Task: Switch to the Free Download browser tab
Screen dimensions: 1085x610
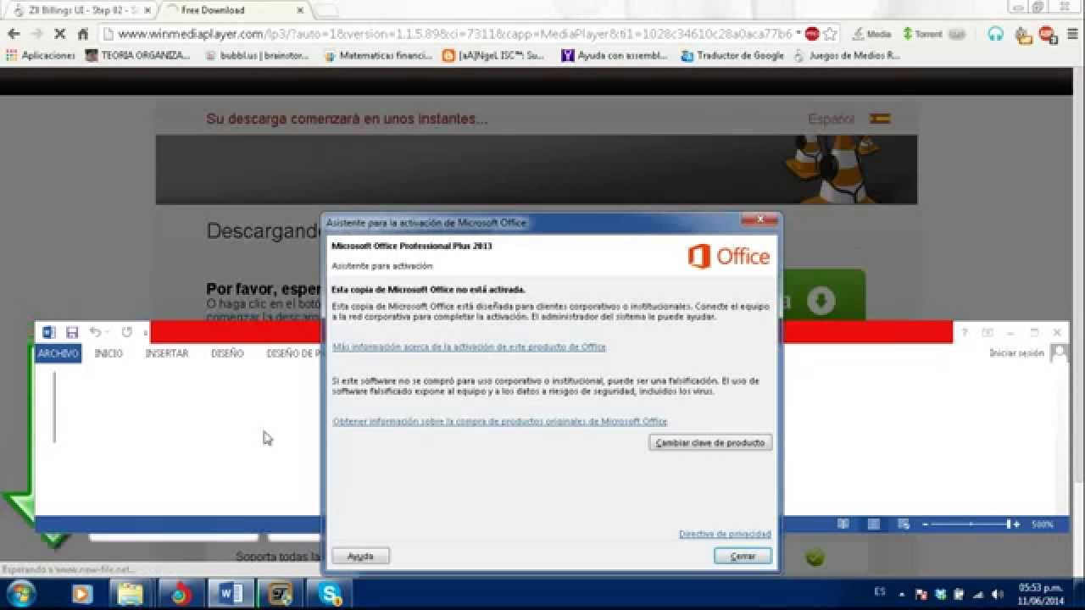Action: tap(235, 10)
